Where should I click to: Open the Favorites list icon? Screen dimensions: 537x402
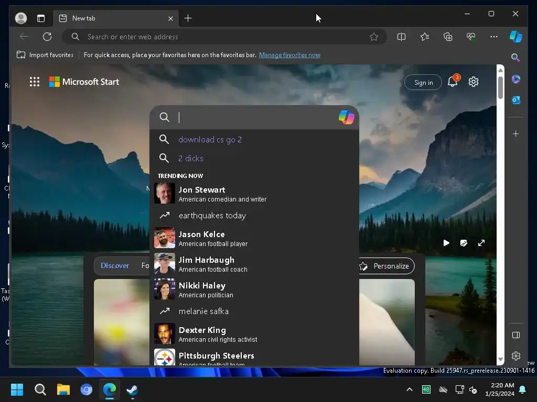point(425,37)
